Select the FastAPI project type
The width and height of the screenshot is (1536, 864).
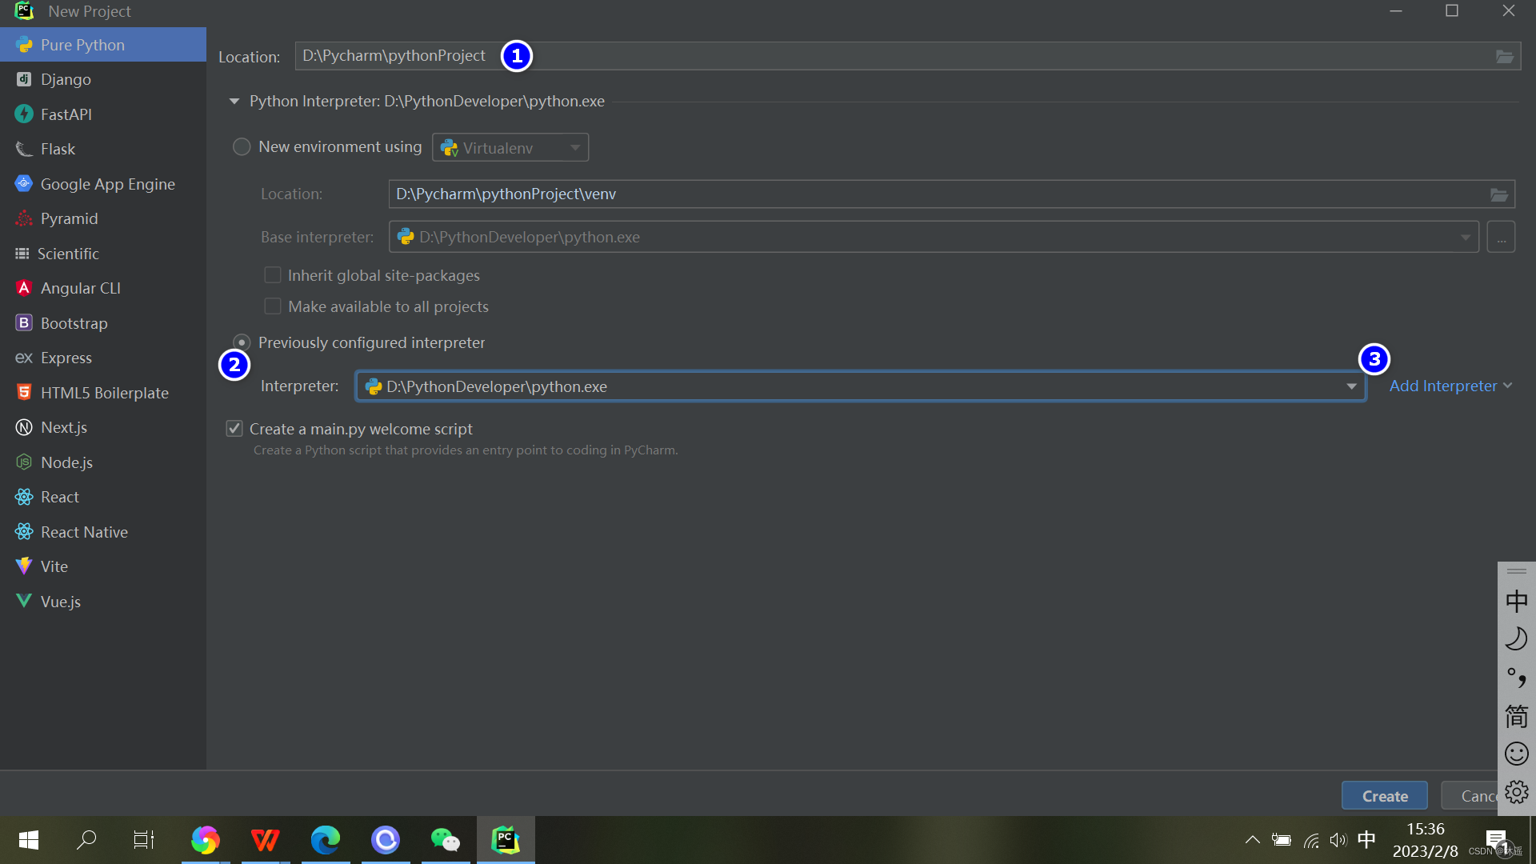click(65, 114)
